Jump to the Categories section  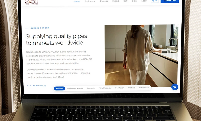coord(91,88)
